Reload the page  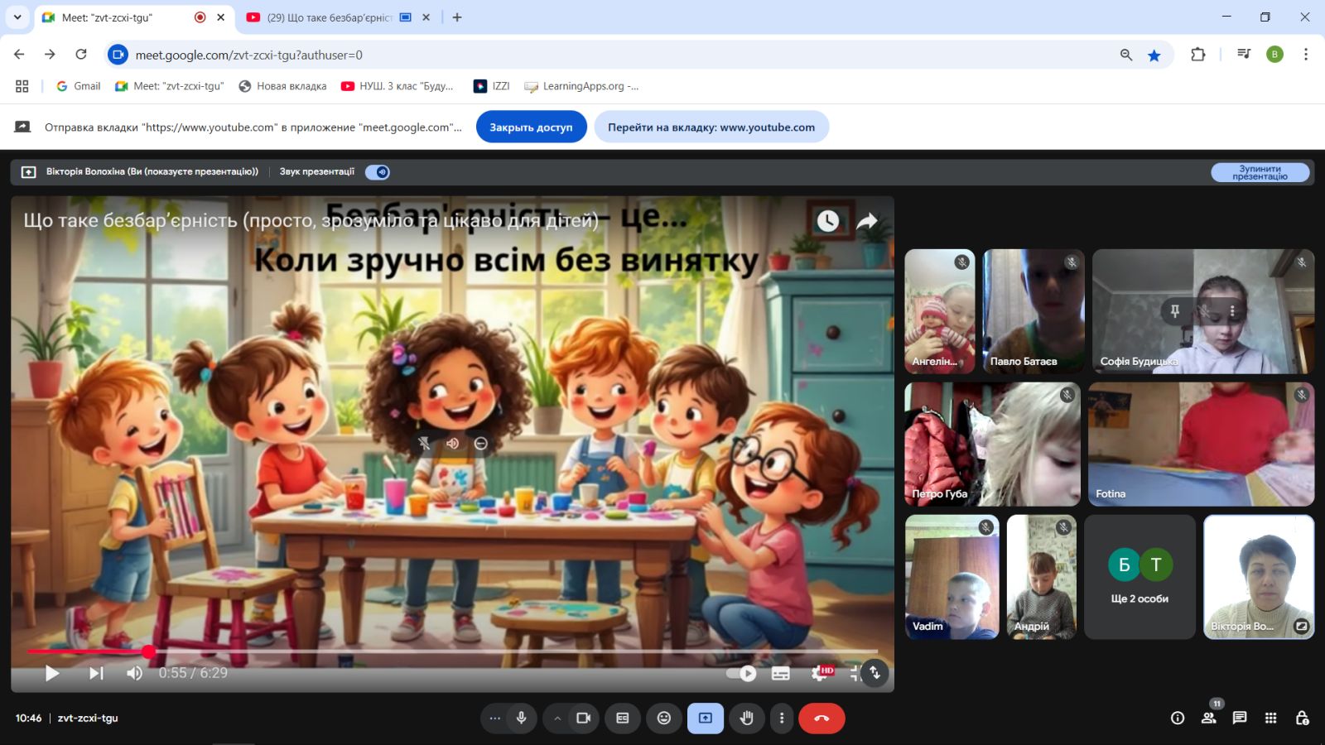(80, 54)
